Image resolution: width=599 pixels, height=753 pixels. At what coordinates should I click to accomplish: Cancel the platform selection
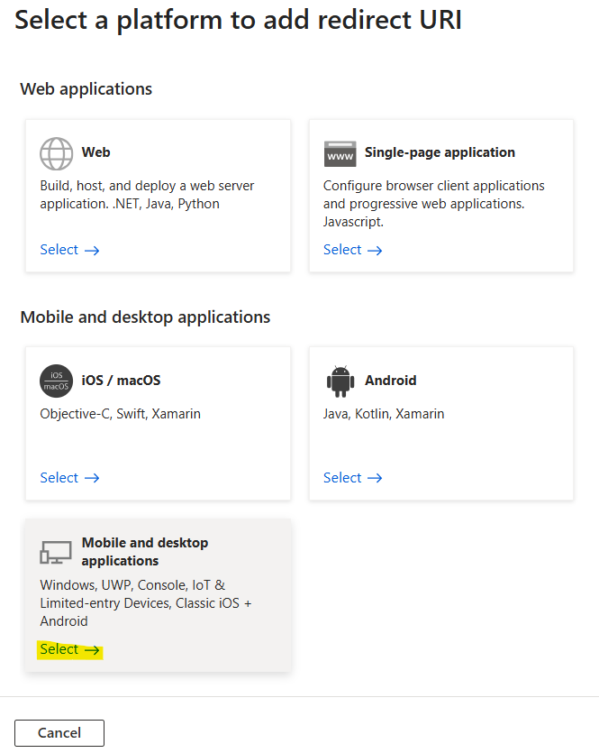click(x=59, y=733)
